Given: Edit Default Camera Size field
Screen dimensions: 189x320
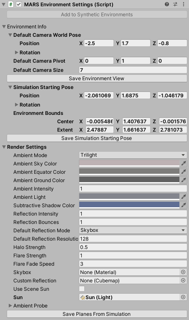Looking at the screenshot, I should pyautogui.click(x=133, y=70).
